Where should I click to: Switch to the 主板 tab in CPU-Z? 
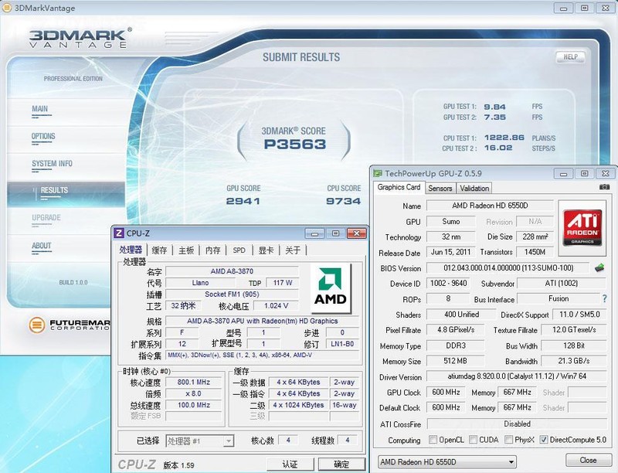click(x=186, y=250)
